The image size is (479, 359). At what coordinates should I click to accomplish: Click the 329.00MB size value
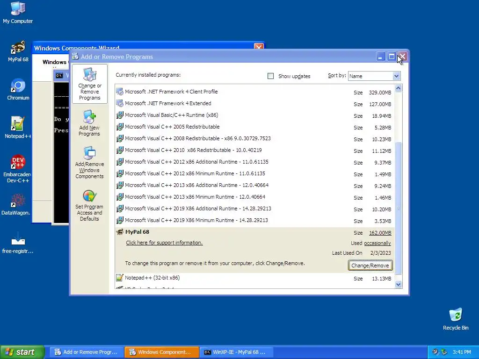380,93
